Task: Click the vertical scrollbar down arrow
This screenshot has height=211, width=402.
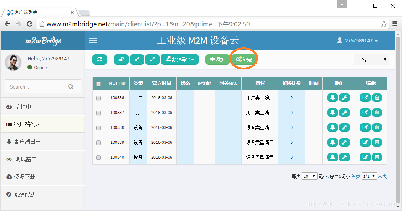Action: (398, 206)
